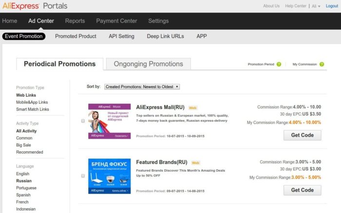The height and width of the screenshot is (213, 341).
Task: Choose Russian language filter
Action: click(24, 181)
